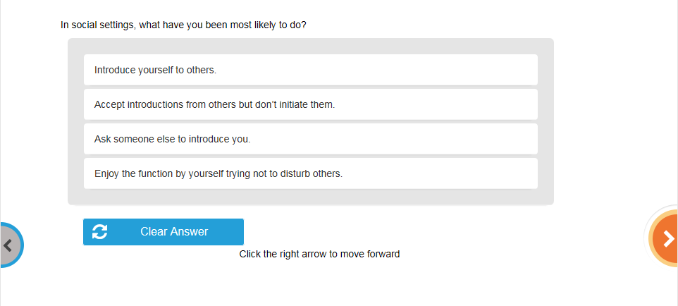Pick "Ask someone else to introduce you."

(x=172, y=140)
